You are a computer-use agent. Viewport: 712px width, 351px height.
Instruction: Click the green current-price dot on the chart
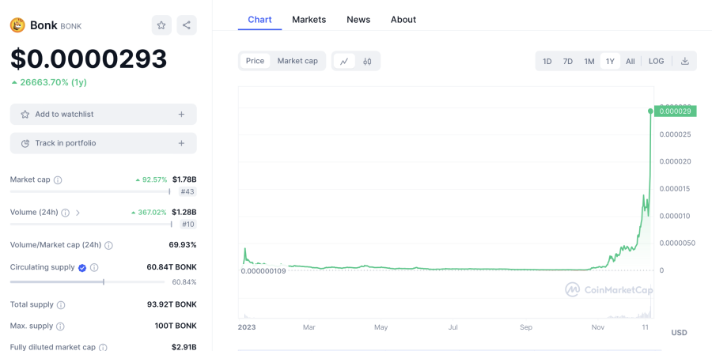click(x=650, y=111)
